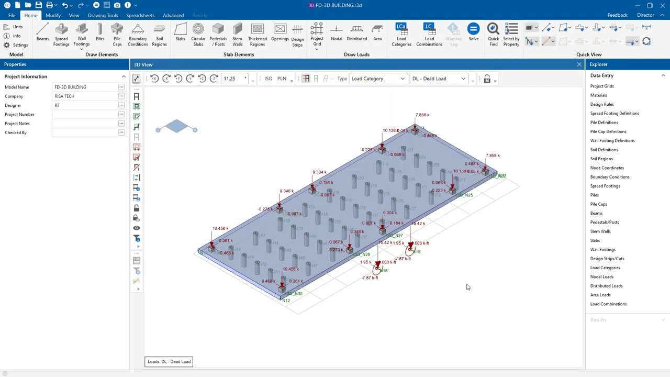Open the File menu
The width and height of the screenshot is (670, 377).
(12, 15)
